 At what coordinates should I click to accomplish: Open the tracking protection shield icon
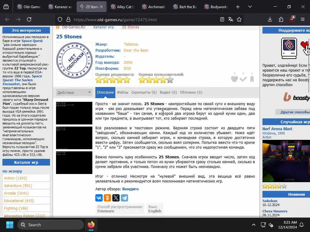60,19
